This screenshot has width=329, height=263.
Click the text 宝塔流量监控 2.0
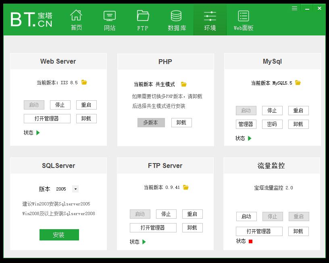coord(273,188)
